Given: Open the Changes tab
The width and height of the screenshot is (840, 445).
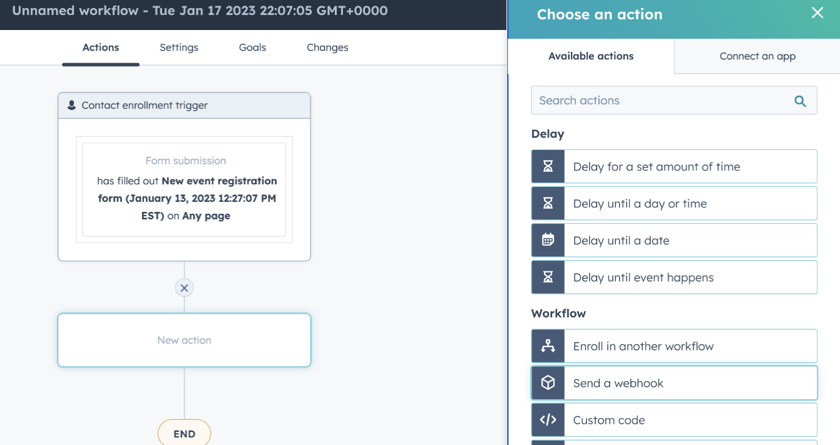Looking at the screenshot, I should point(327,47).
